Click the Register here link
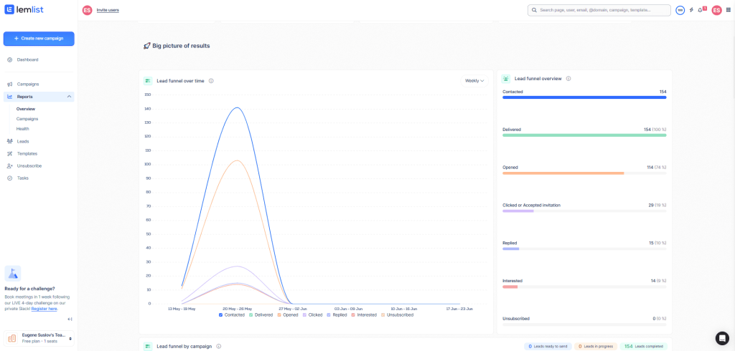The image size is (735, 351). (x=45, y=309)
